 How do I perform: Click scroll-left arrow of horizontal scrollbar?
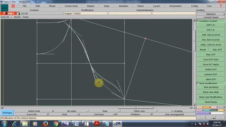pos(2,108)
